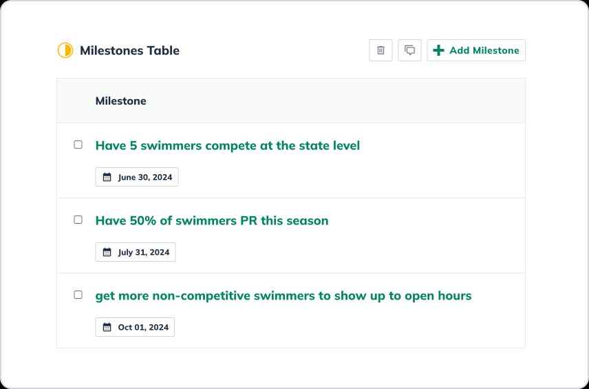589x389 pixels.
Task: Click calendar icon beside Oct 01, 2024
Action: [x=107, y=327]
